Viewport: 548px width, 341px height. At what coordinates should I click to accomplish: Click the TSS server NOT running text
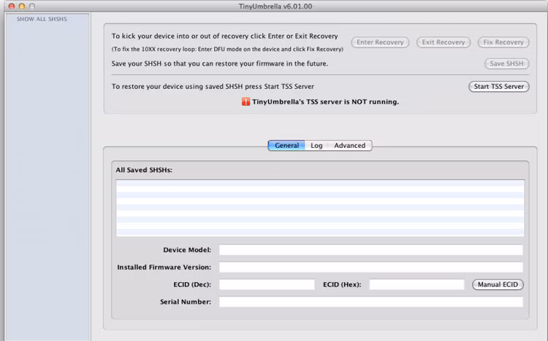325,102
